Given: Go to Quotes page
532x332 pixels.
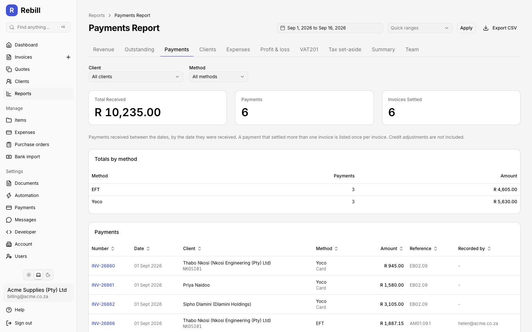Looking at the screenshot, I should [38, 69].
